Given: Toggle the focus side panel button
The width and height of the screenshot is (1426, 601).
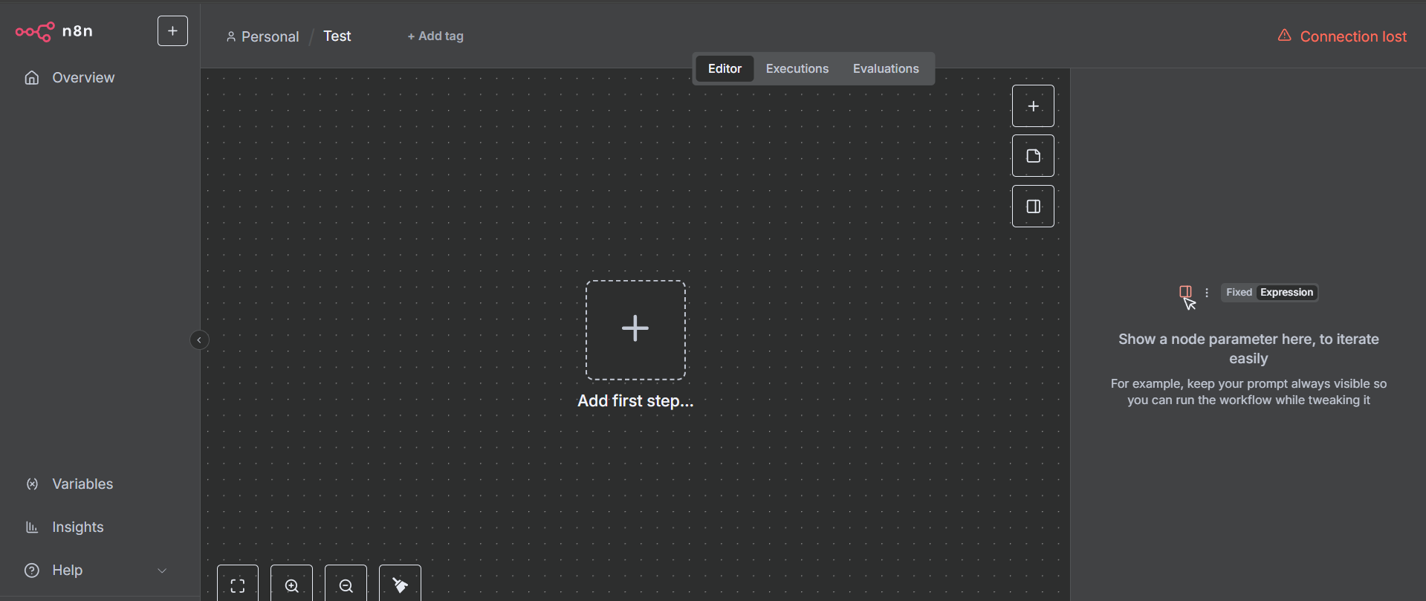Looking at the screenshot, I should pyautogui.click(x=1033, y=207).
